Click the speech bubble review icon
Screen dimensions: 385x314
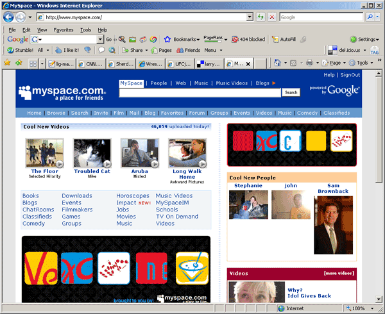click(101, 50)
